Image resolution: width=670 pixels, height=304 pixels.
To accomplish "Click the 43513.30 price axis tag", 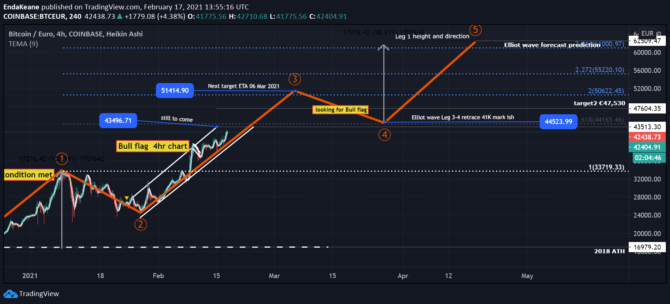I will 647,127.
